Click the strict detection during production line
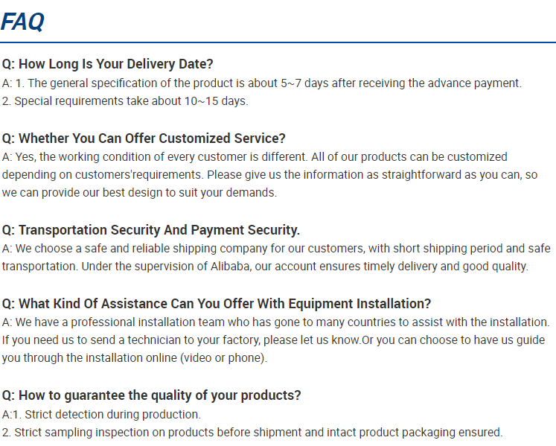This screenshot has height=446, width=556. (101, 415)
